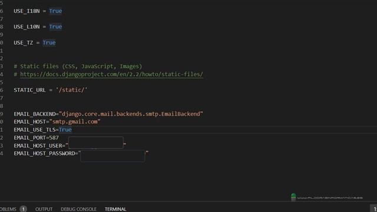Open the OUTPUT panel tab
Screen dimensions: 377x212
44,209
